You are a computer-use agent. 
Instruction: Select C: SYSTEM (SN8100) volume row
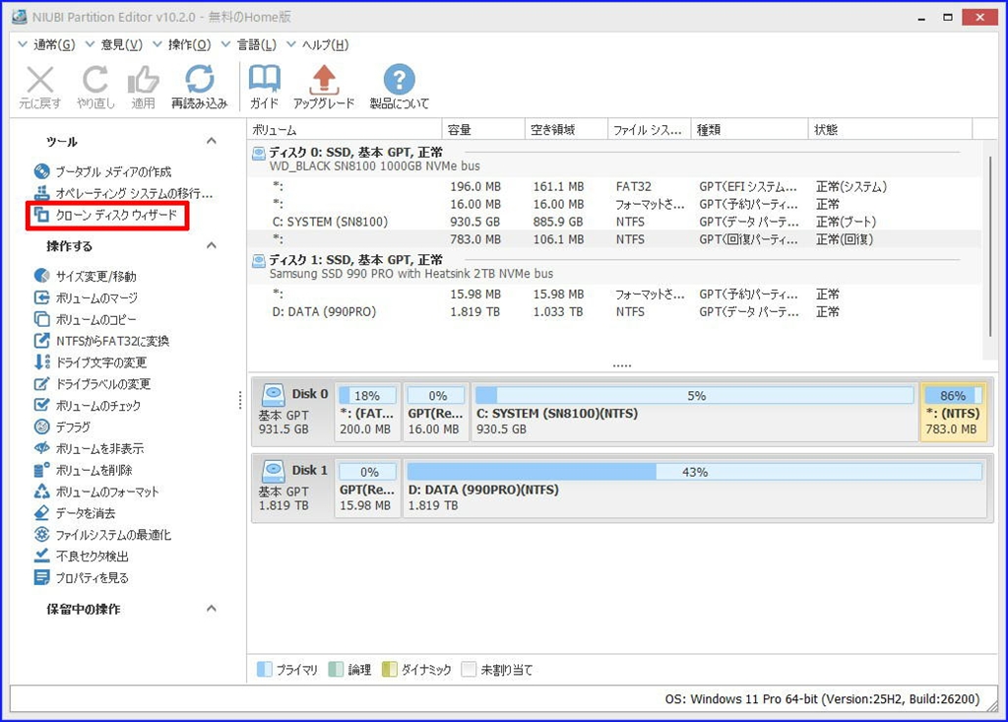(614, 222)
